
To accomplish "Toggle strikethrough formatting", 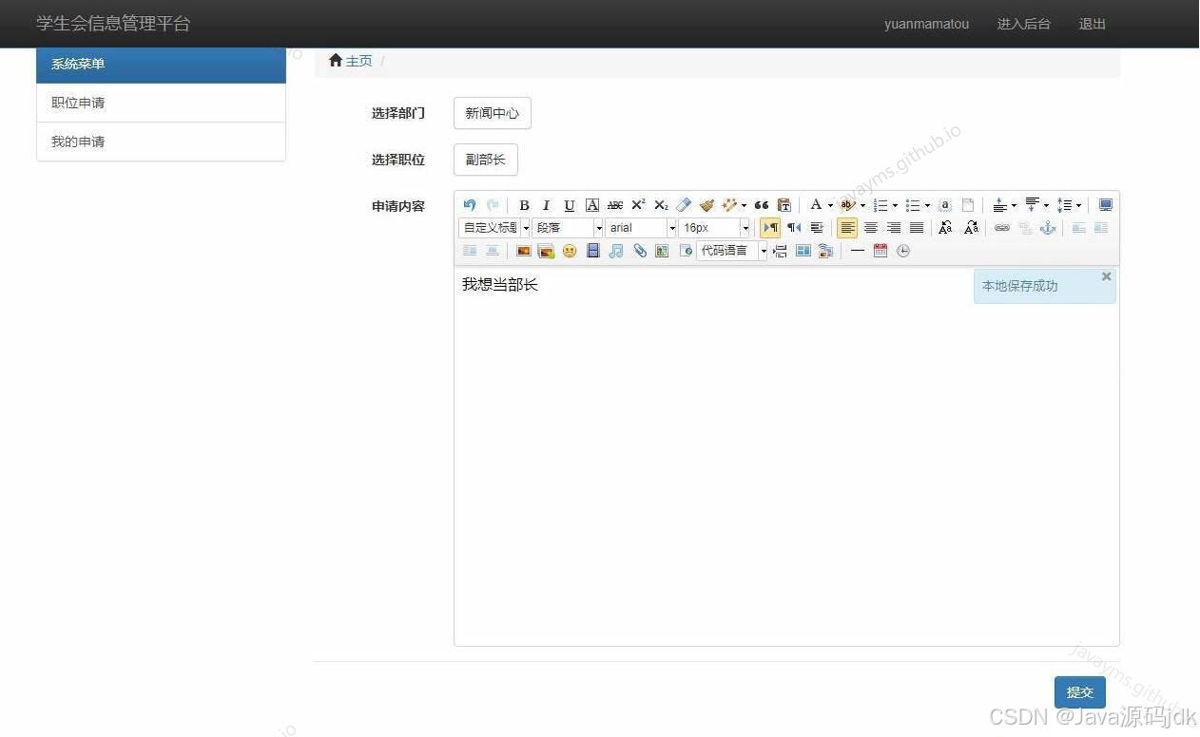I will pyautogui.click(x=615, y=205).
